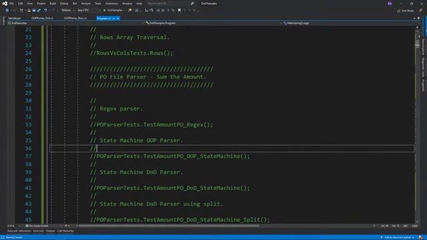Click the vertical scrollbar thumb
This screenshot has width=427, height=240.
[418, 45]
